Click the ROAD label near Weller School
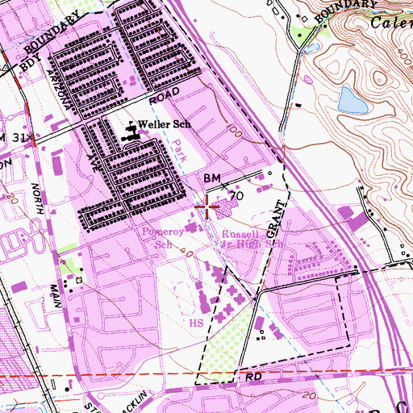Screen dimensions: 413x413 tap(165, 96)
